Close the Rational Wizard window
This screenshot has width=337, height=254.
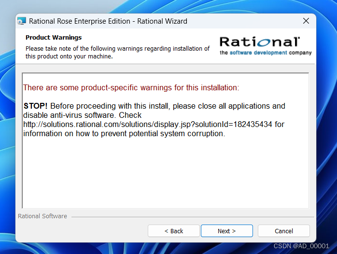(306, 21)
